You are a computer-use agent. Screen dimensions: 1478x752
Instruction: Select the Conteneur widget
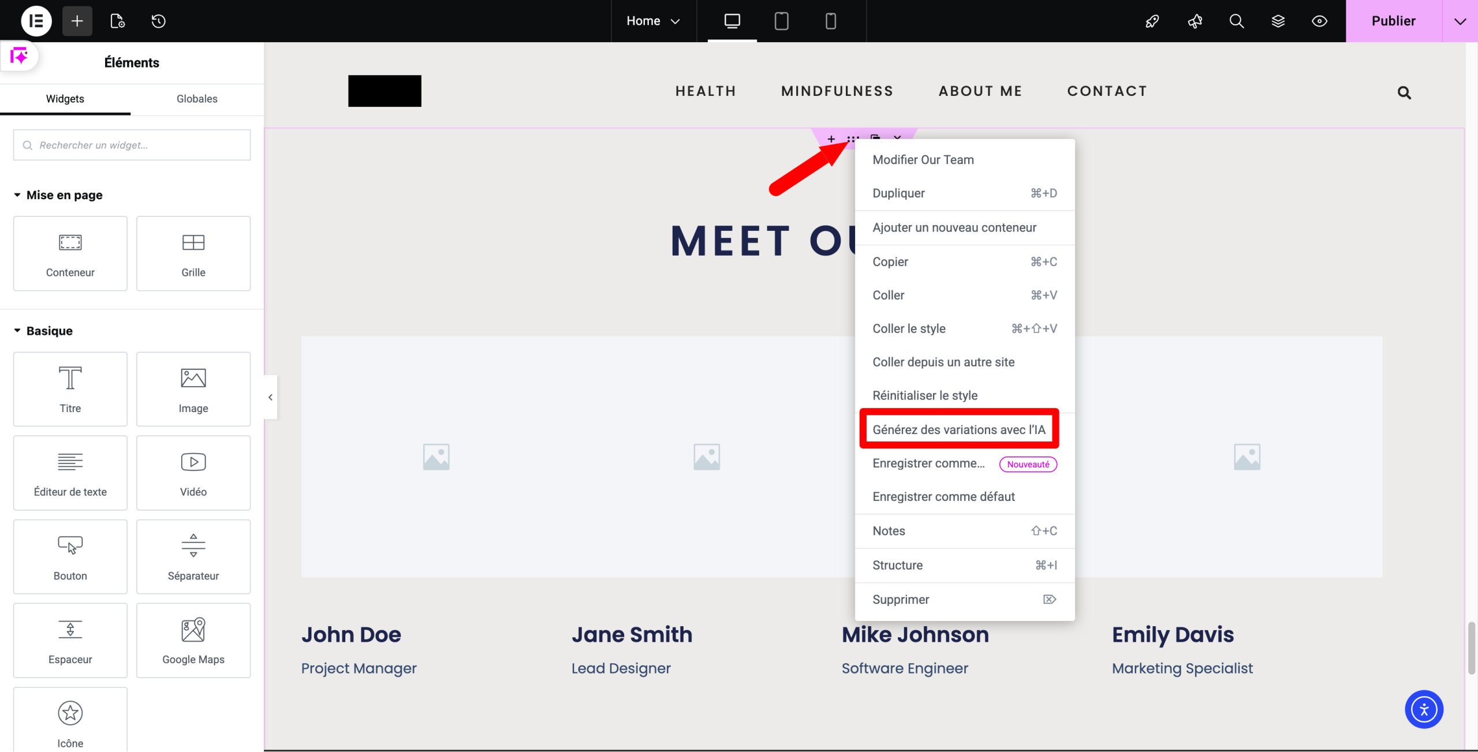tap(70, 253)
